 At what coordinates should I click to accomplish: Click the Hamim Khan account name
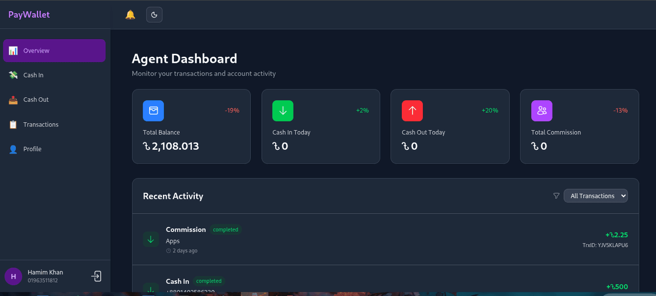45,272
